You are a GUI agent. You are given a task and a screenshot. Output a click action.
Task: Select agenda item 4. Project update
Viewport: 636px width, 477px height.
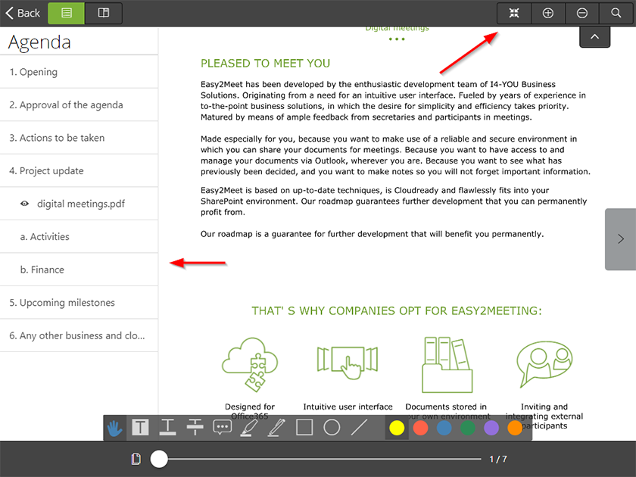point(79,171)
